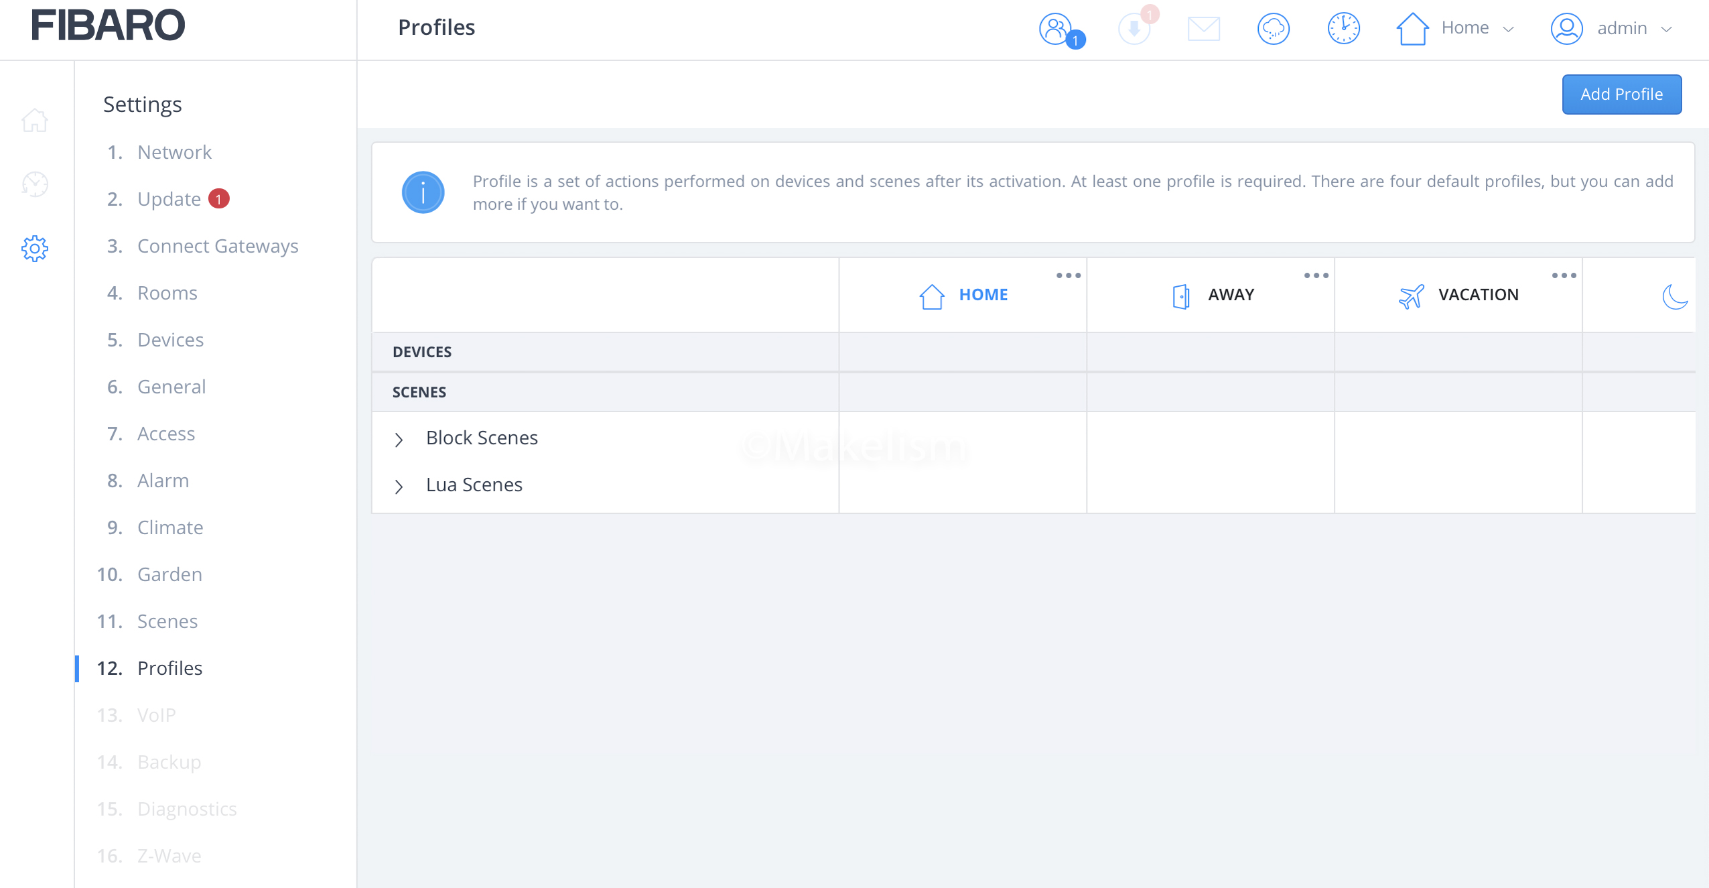
Task: Open the history clock sidebar icon
Action: (35, 184)
